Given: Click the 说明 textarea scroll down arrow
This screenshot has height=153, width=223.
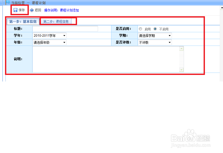Looking at the screenshot, I should pyautogui.click(x=181, y=70).
